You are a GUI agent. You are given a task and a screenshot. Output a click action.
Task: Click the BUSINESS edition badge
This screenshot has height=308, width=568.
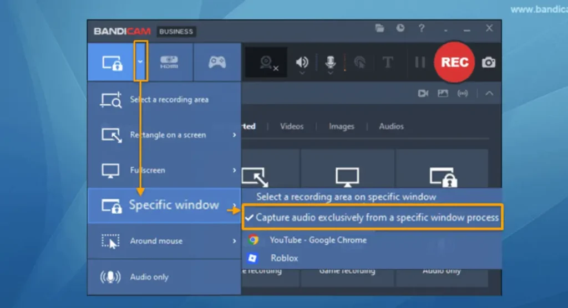[176, 32]
